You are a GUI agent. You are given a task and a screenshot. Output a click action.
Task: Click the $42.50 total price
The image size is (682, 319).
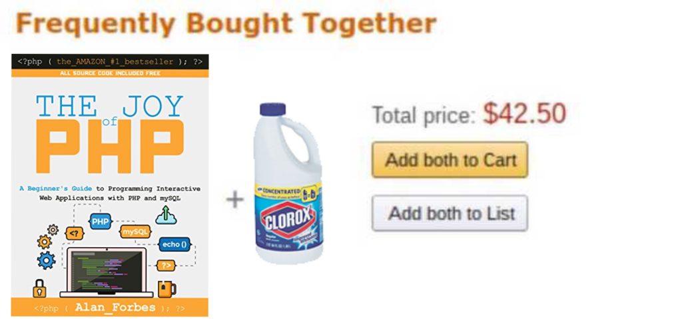524,115
